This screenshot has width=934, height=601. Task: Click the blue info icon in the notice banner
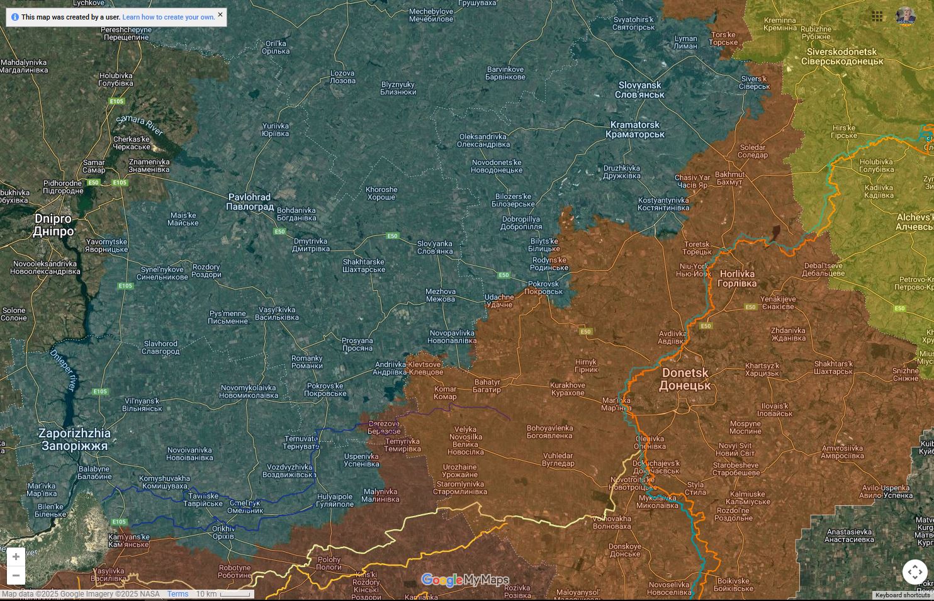(15, 17)
